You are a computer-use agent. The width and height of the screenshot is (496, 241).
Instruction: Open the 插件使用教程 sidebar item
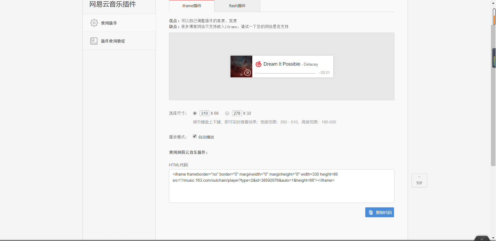click(119, 41)
